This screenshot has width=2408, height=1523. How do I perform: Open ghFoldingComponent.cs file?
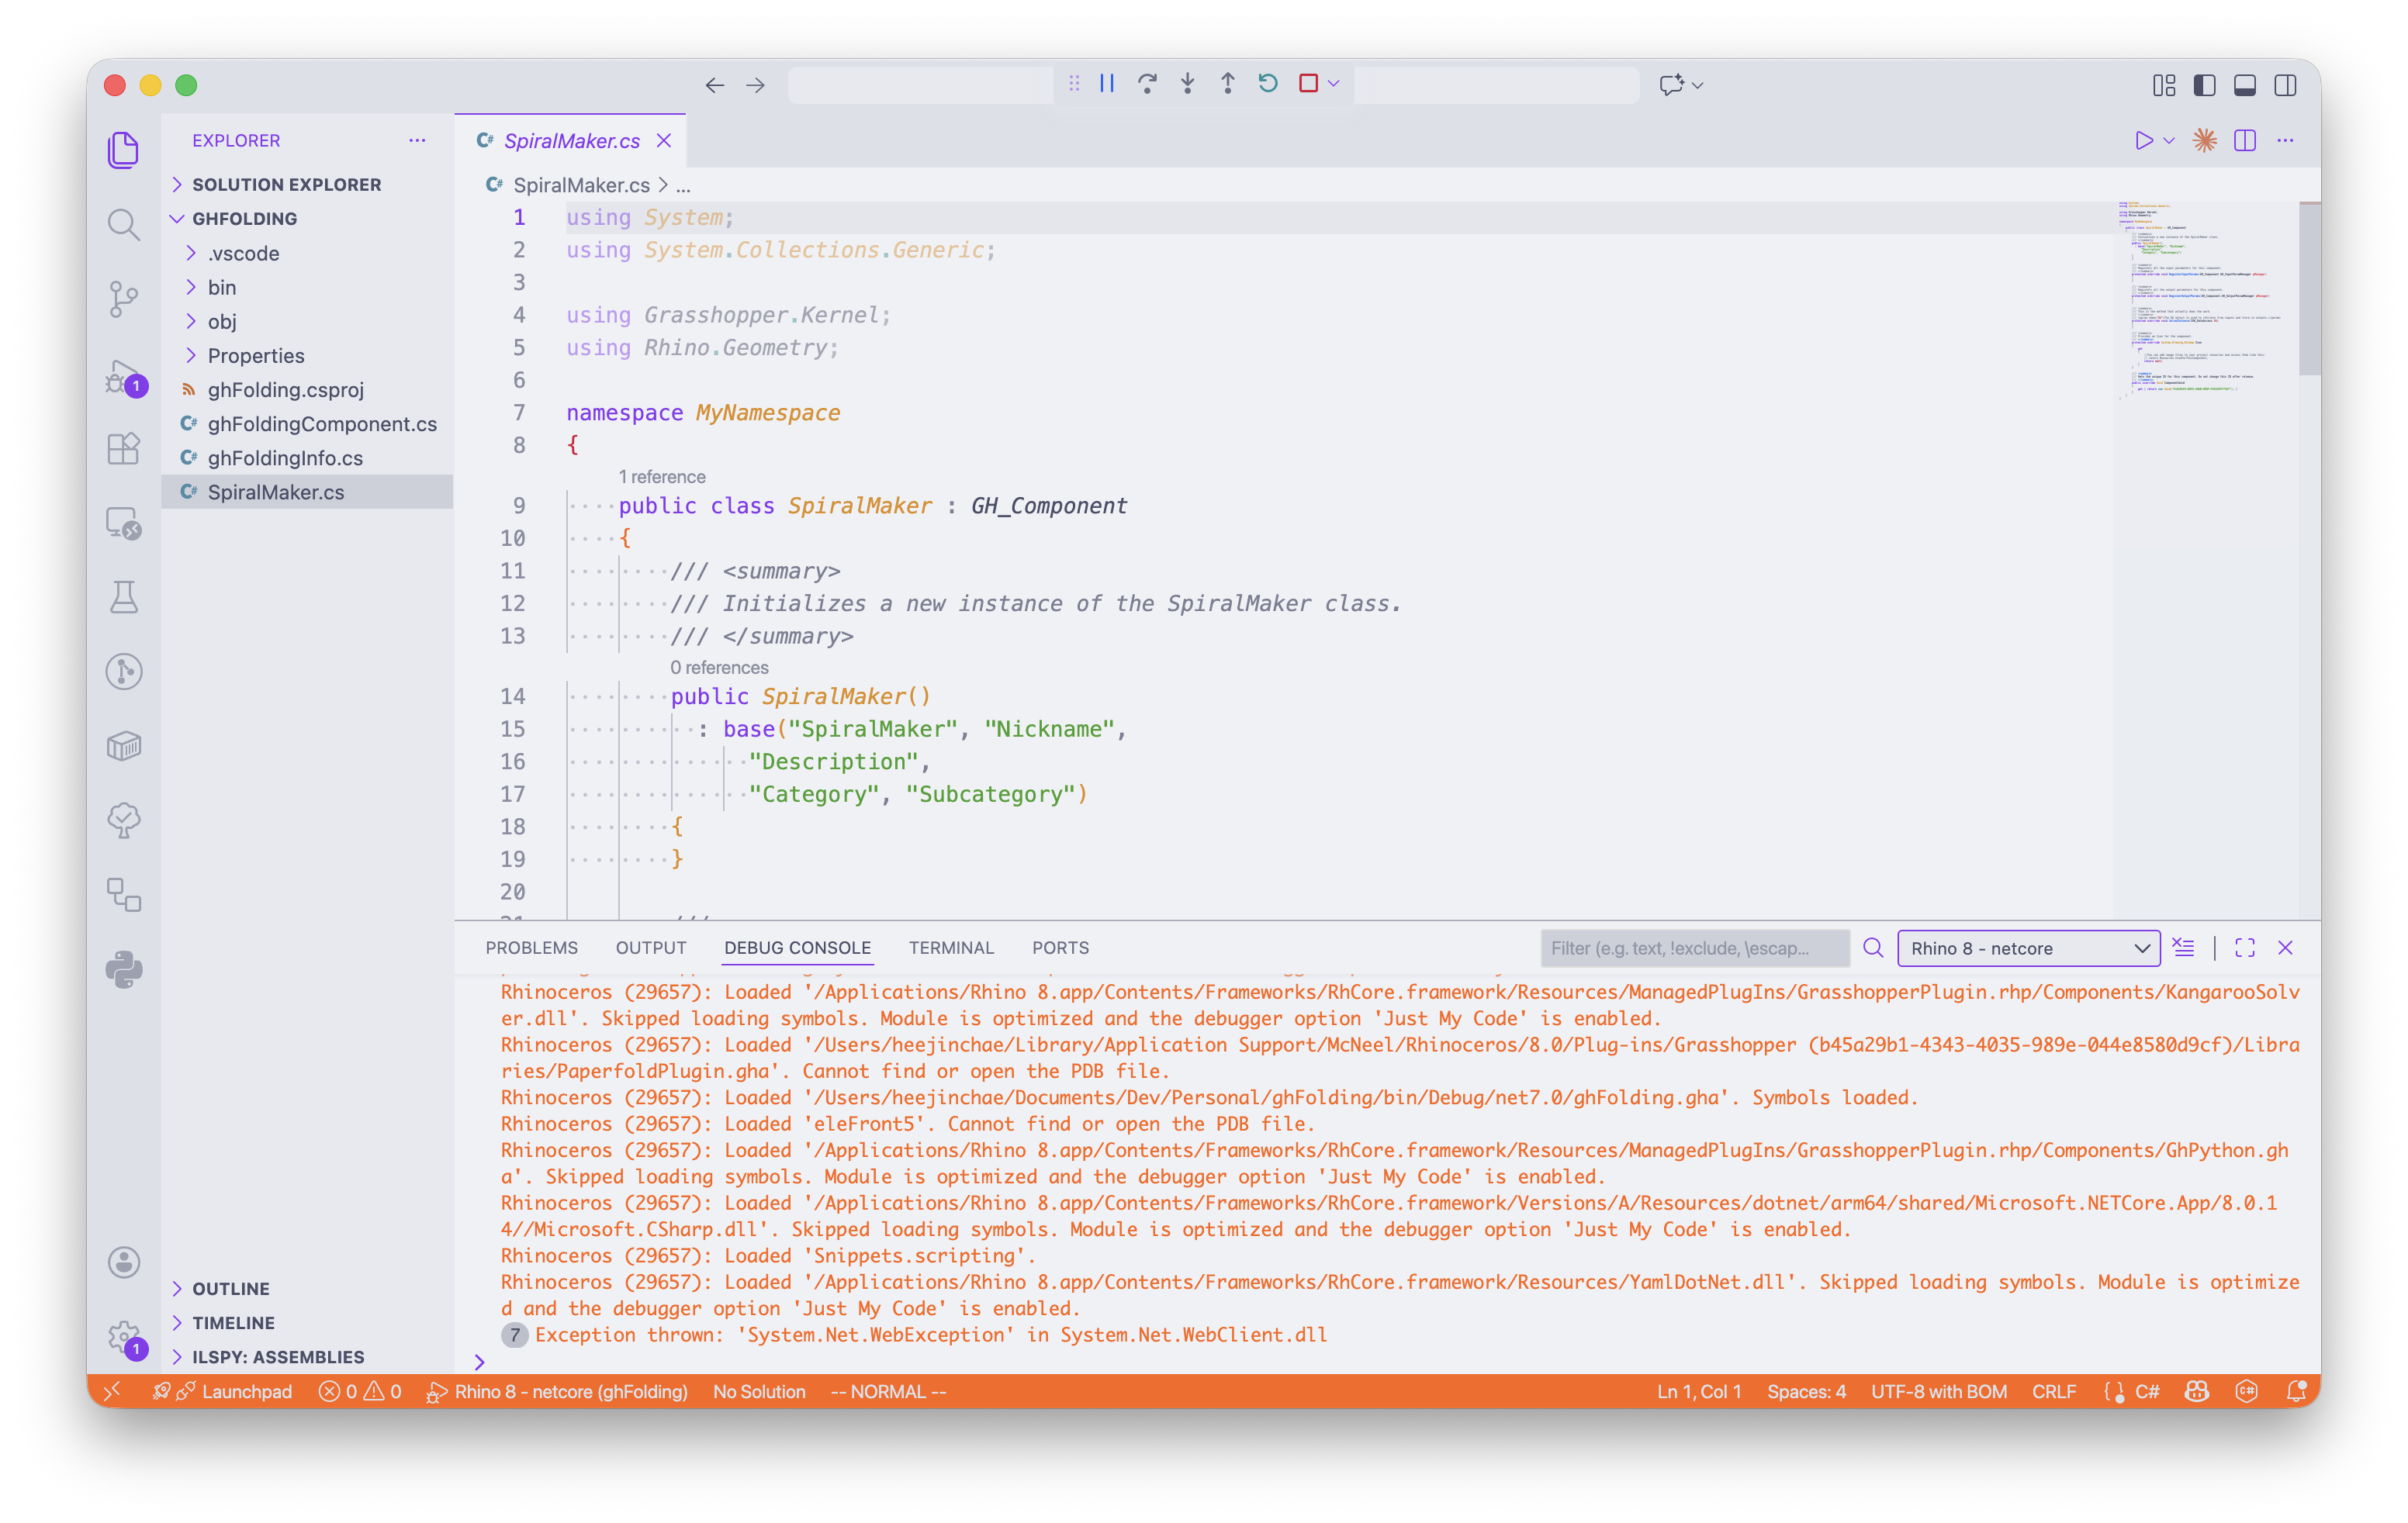[x=322, y=423]
